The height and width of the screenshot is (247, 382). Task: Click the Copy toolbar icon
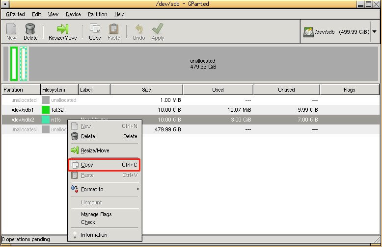coord(95,28)
